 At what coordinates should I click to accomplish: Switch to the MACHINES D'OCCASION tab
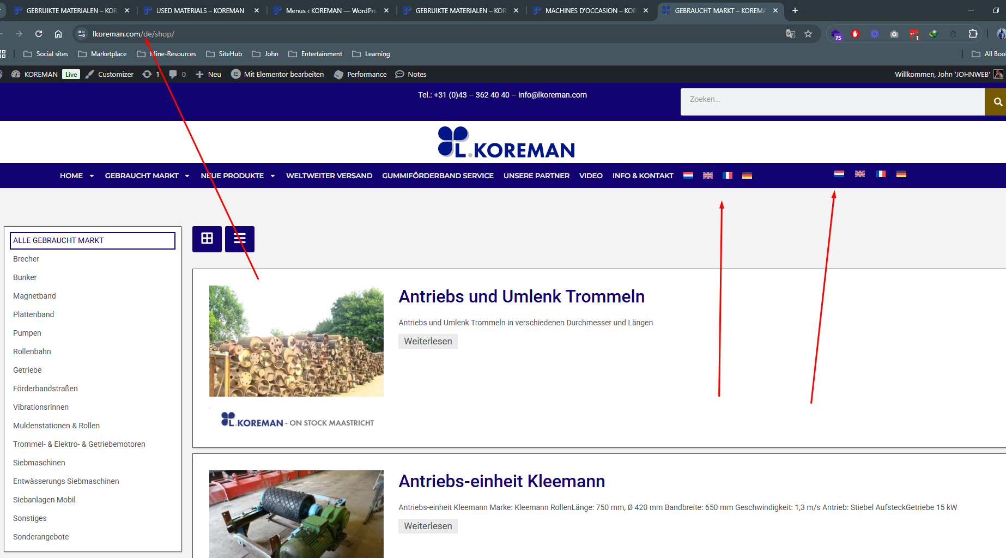tap(590, 10)
